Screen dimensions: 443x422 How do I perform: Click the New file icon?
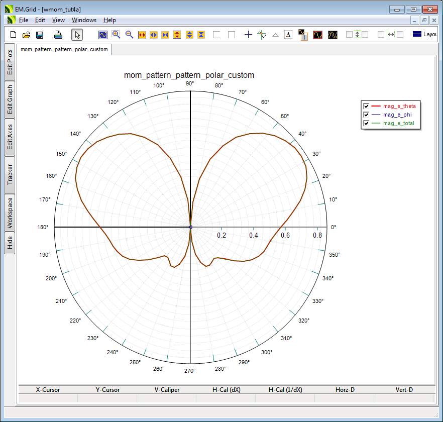14,35
